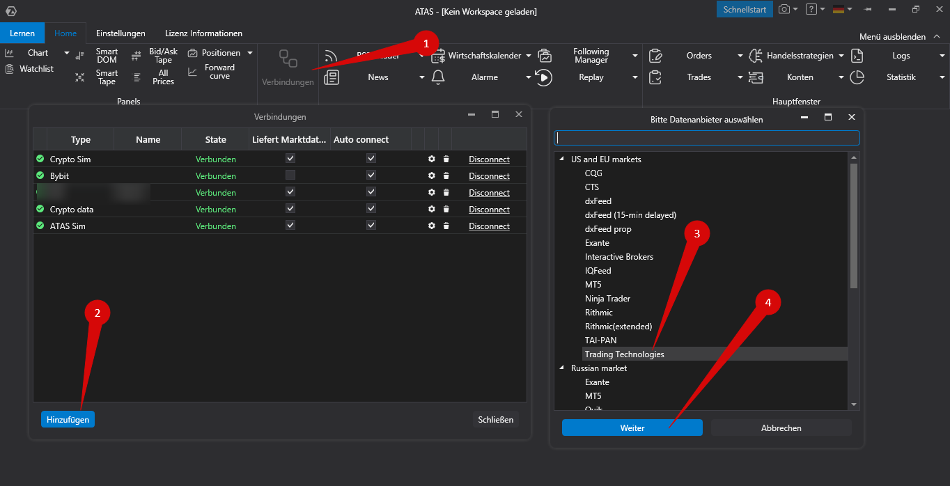Click the help question mark icon
This screenshot has width=950, height=486.
click(x=811, y=9)
